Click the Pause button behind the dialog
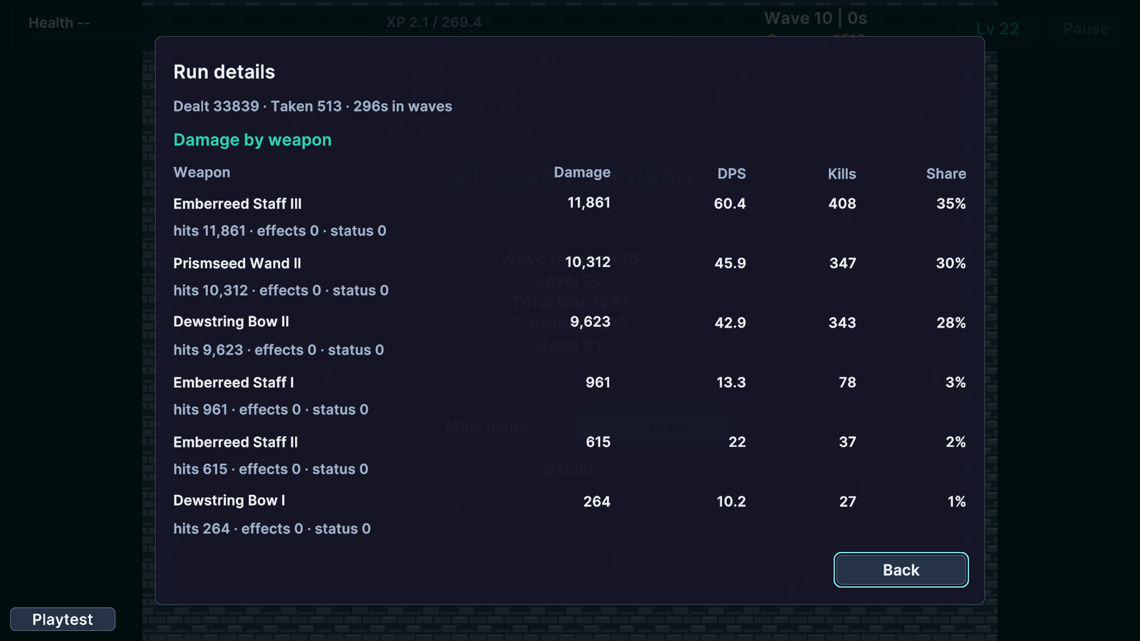1140x641 pixels. [x=1086, y=29]
